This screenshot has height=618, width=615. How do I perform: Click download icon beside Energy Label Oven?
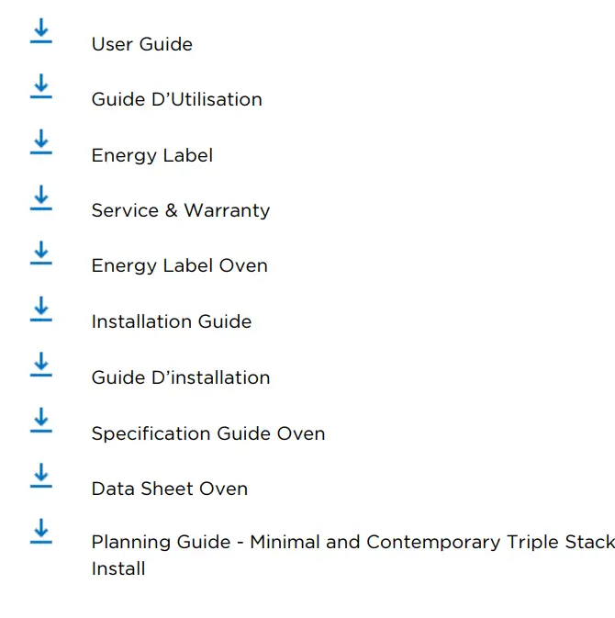point(40,254)
